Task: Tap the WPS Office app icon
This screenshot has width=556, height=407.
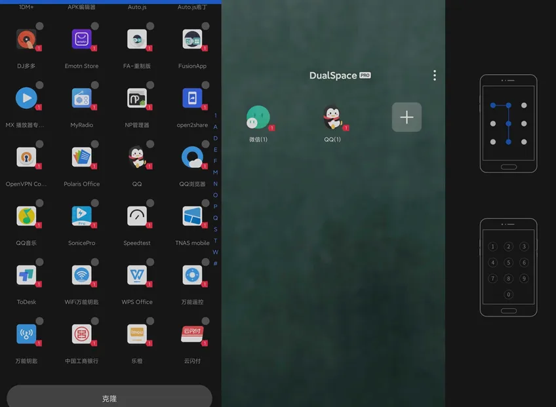Action: (137, 275)
